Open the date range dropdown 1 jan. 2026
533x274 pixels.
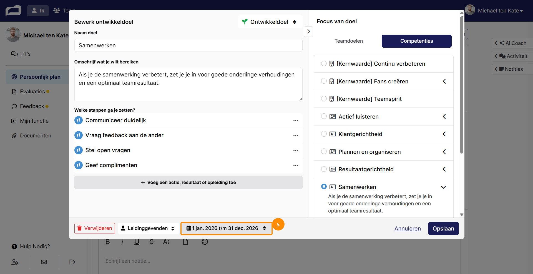click(x=227, y=228)
